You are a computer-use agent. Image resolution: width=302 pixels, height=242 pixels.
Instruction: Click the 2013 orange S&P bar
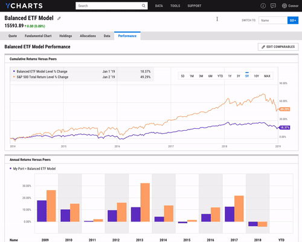pyautogui.click(x=145, y=202)
